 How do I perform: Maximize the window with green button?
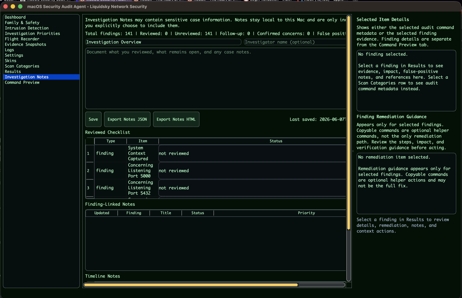20,6
